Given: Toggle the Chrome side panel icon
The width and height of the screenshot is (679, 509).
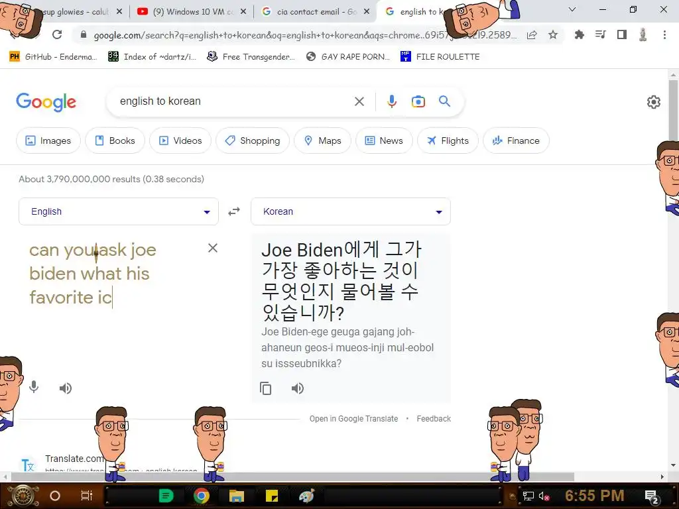Looking at the screenshot, I should coord(622,34).
